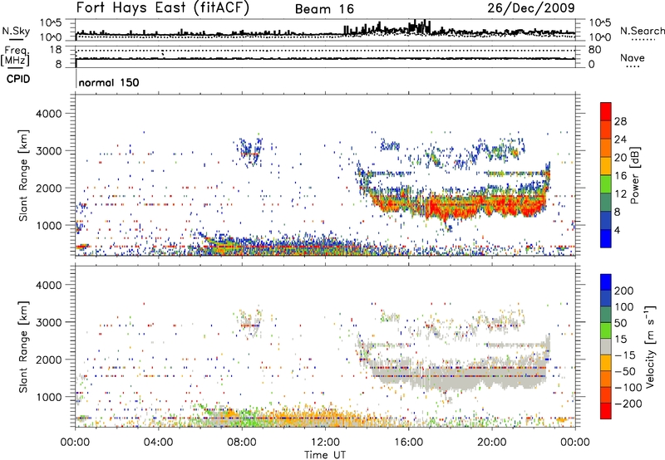Click the 'Power [dB]' colorbar label
Screen dimensions: 665x460
coord(634,175)
